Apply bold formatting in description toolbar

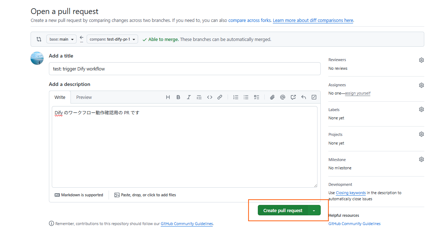(x=178, y=97)
